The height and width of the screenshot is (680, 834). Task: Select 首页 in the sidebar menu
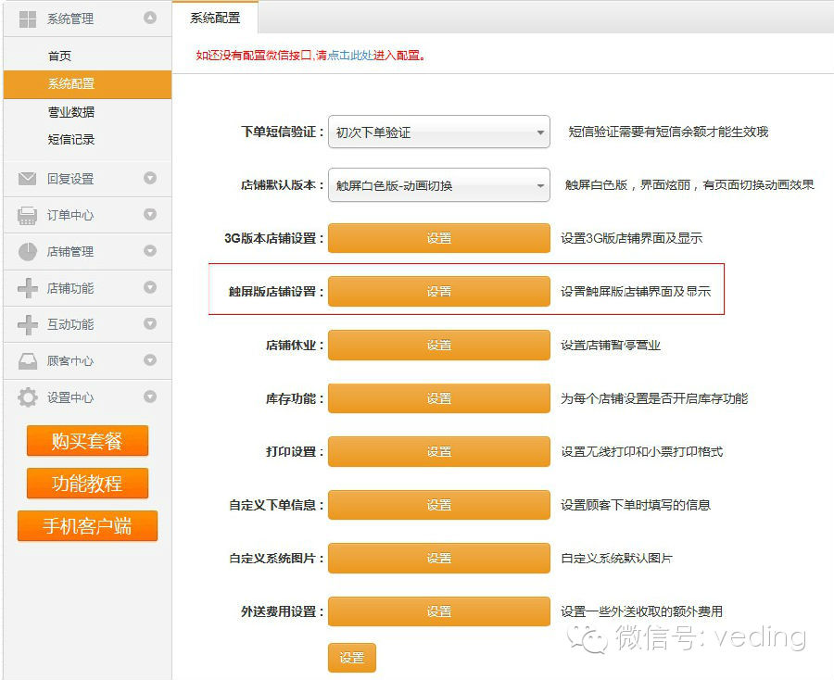[x=59, y=56]
